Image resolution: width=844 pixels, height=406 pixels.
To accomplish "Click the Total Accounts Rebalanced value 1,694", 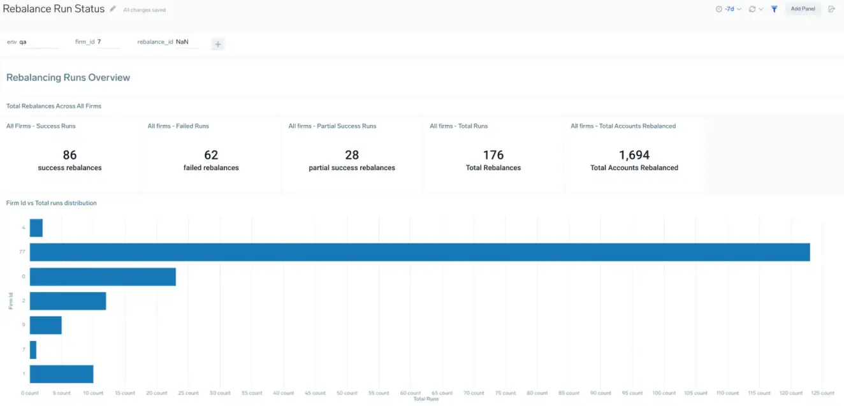I will click(634, 155).
